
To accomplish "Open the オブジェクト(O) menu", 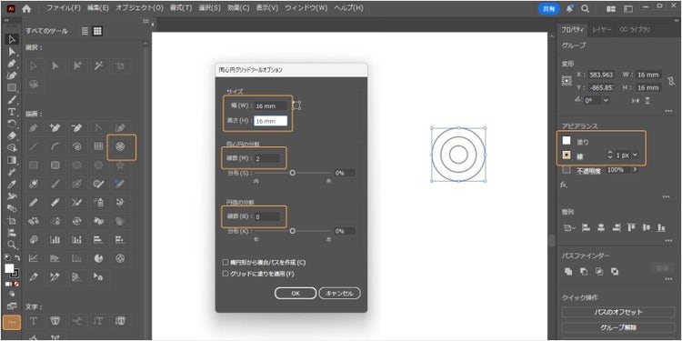I will point(139,8).
